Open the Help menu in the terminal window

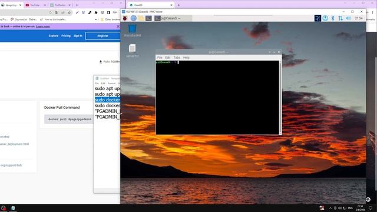pos(186,58)
